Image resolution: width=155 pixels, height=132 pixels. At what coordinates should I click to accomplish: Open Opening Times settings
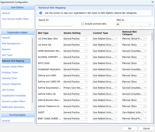click(10, 78)
